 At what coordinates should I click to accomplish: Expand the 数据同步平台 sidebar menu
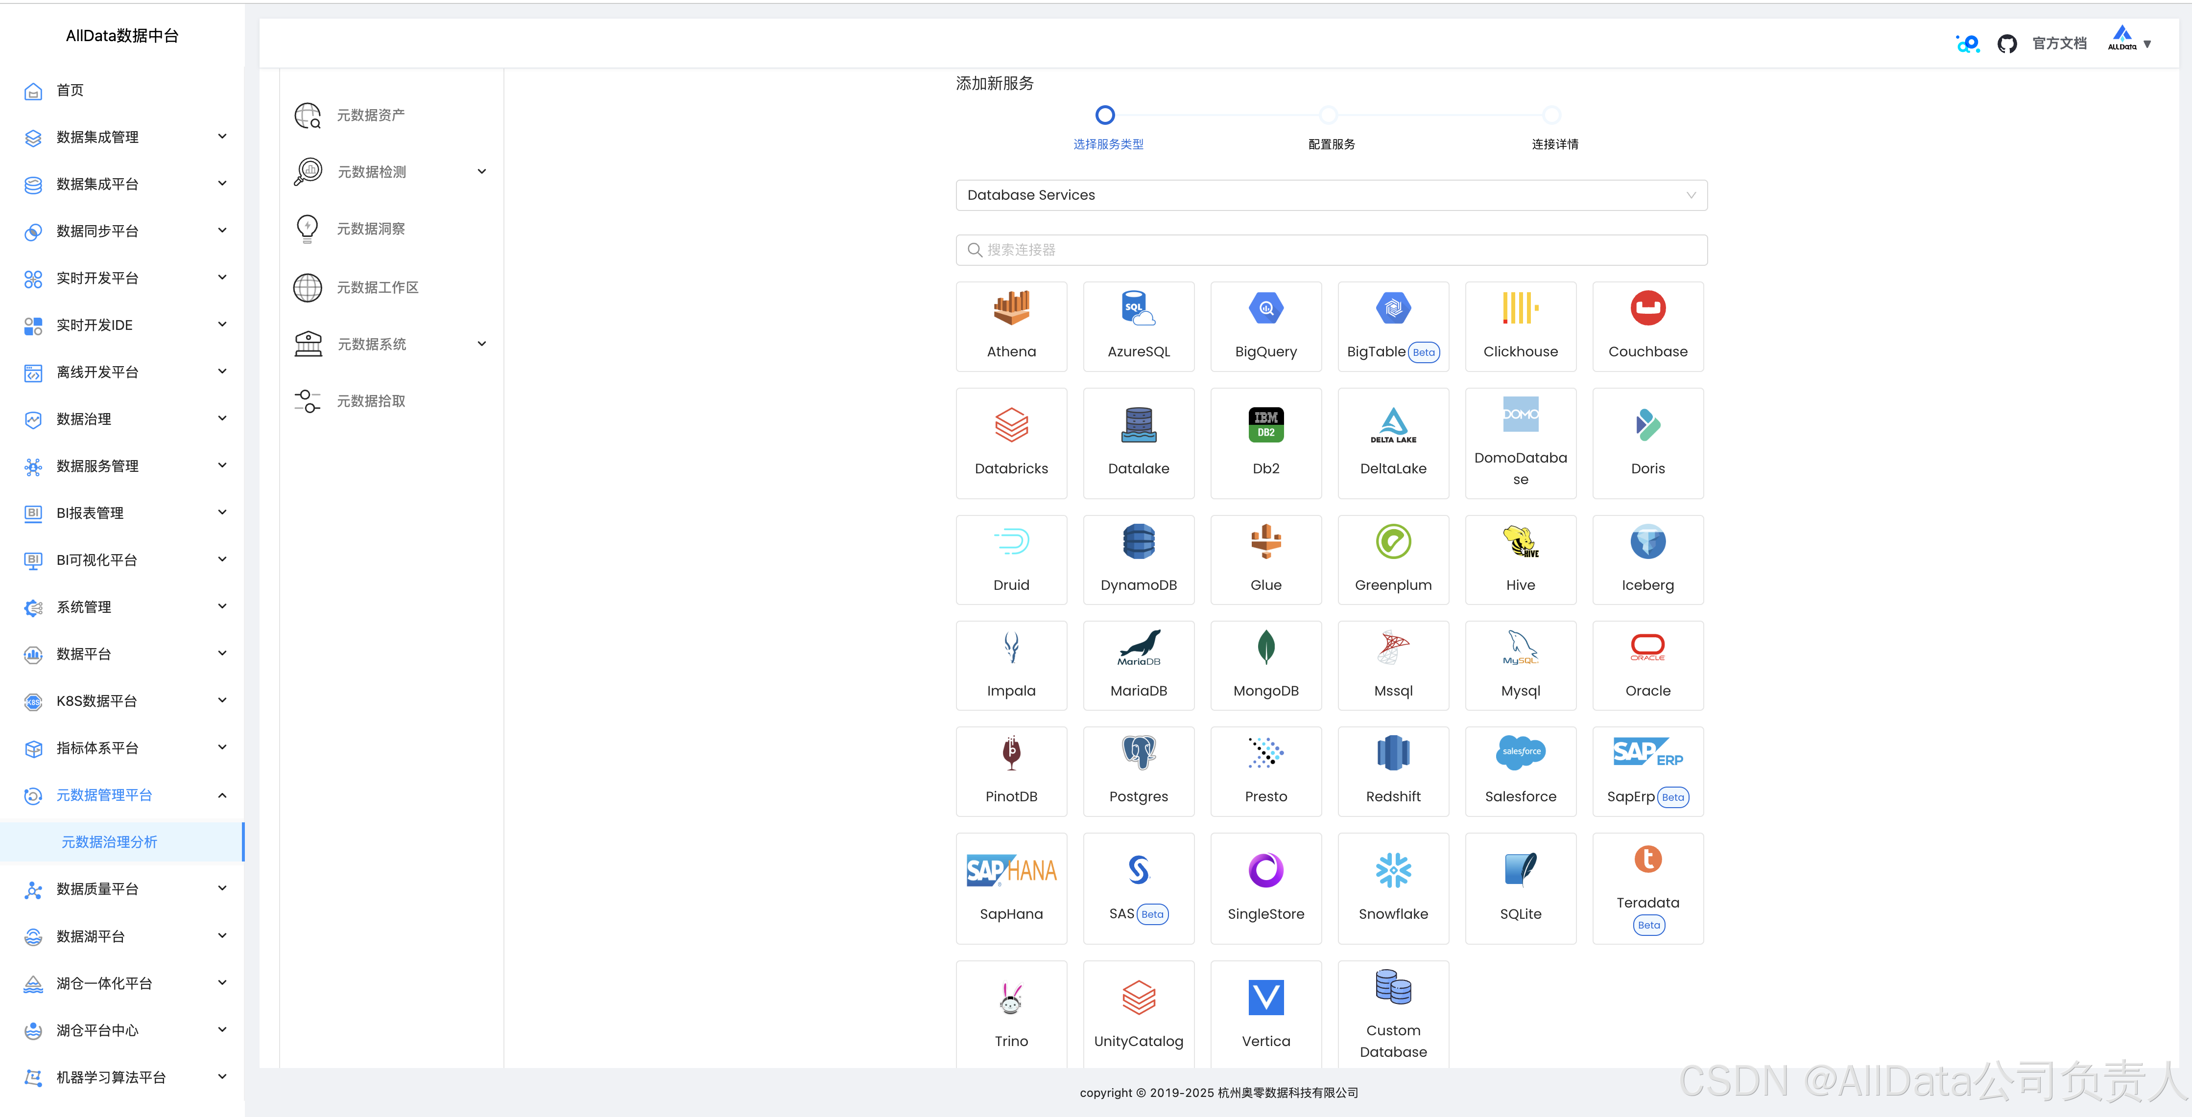pyautogui.click(x=122, y=231)
